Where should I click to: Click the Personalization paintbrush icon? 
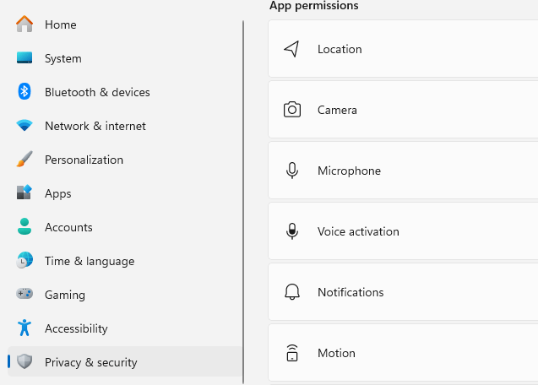pyautogui.click(x=24, y=160)
